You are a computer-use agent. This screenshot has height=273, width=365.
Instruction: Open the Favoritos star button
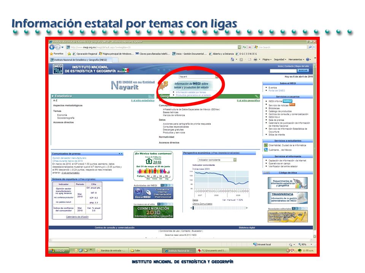pyautogui.click(x=57, y=53)
